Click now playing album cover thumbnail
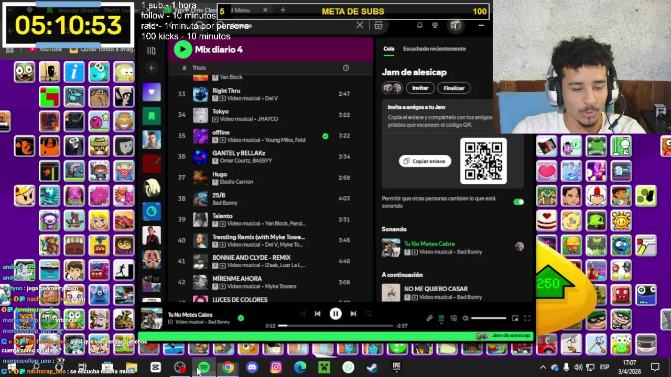 (x=151, y=318)
